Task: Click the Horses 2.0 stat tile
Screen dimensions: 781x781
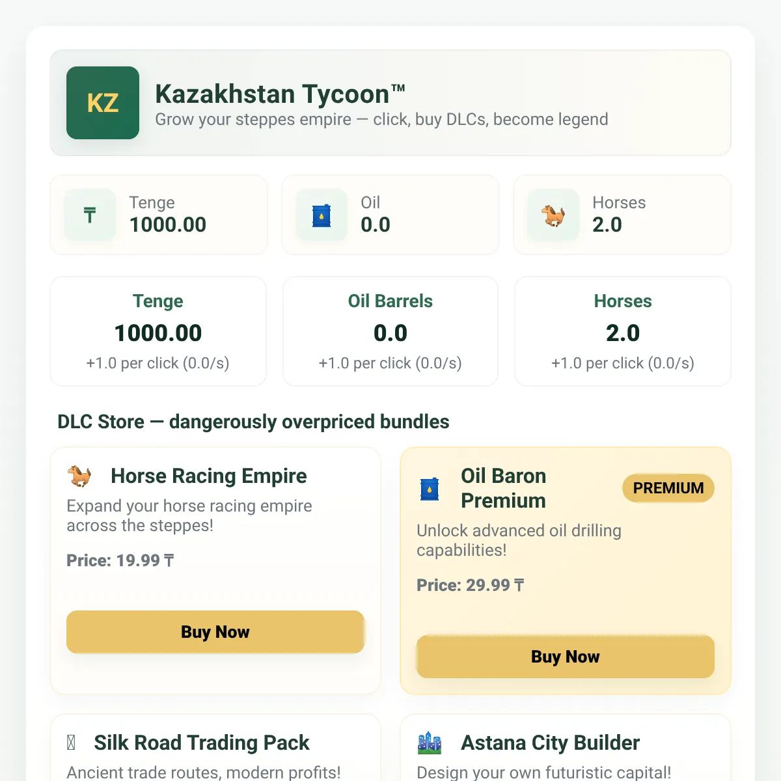Action: (622, 215)
